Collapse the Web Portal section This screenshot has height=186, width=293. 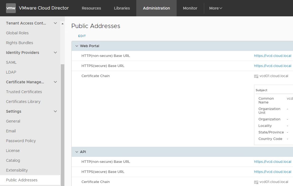pos(77,46)
